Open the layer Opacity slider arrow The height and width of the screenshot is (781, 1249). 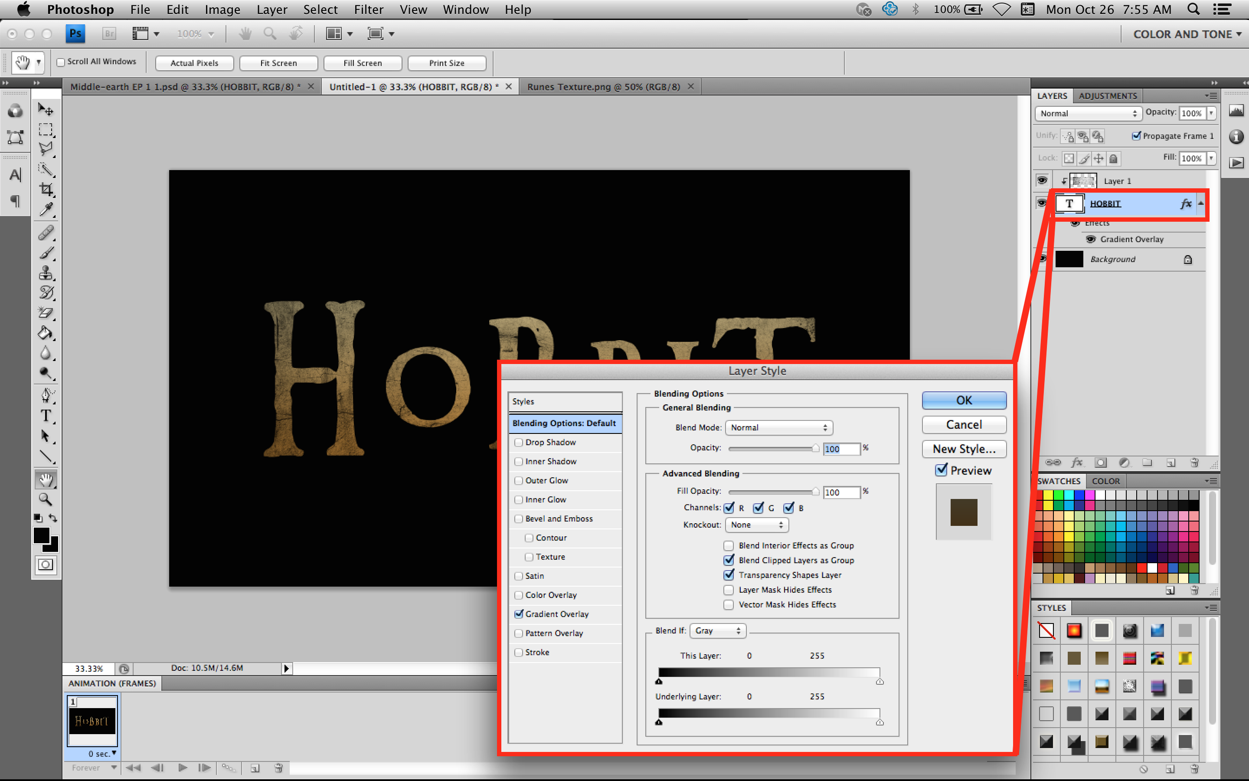(x=1211, y=113)
